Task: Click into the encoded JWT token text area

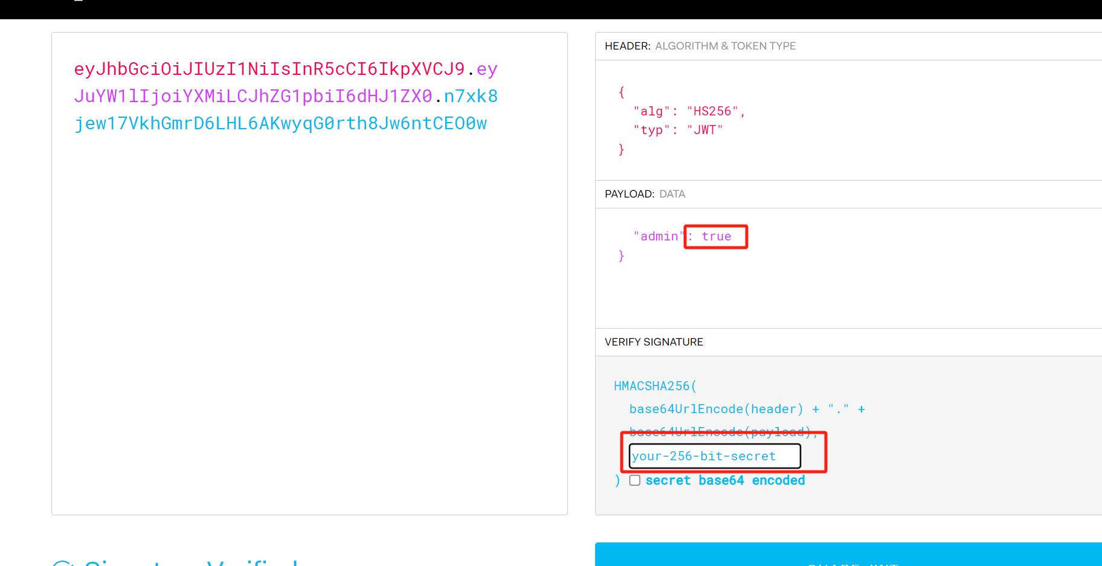Action: (x=309, y=274)
